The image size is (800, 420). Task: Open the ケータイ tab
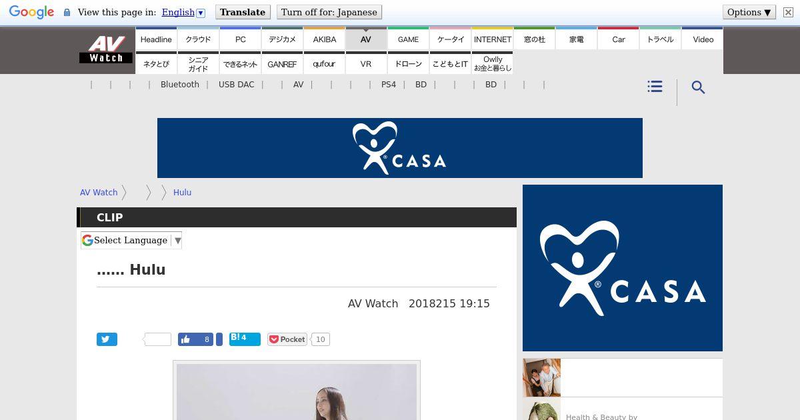tap(450, 39)
